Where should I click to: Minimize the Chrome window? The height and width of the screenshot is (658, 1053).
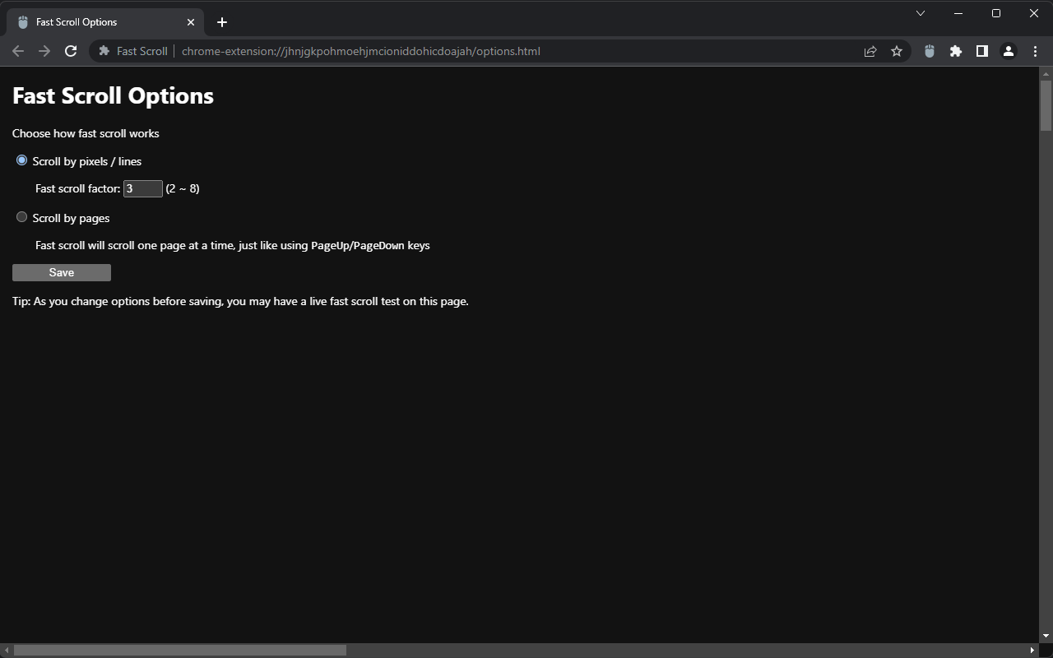click(x=958, y=13)
